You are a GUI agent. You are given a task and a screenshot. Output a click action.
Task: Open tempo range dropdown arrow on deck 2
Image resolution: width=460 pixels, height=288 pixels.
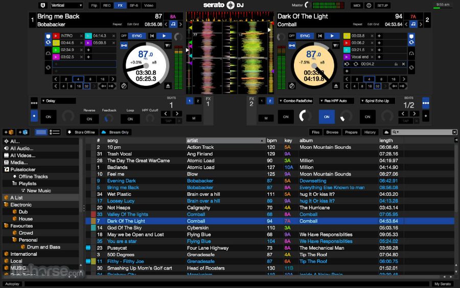pyautogui.click(x=336, y=46)
